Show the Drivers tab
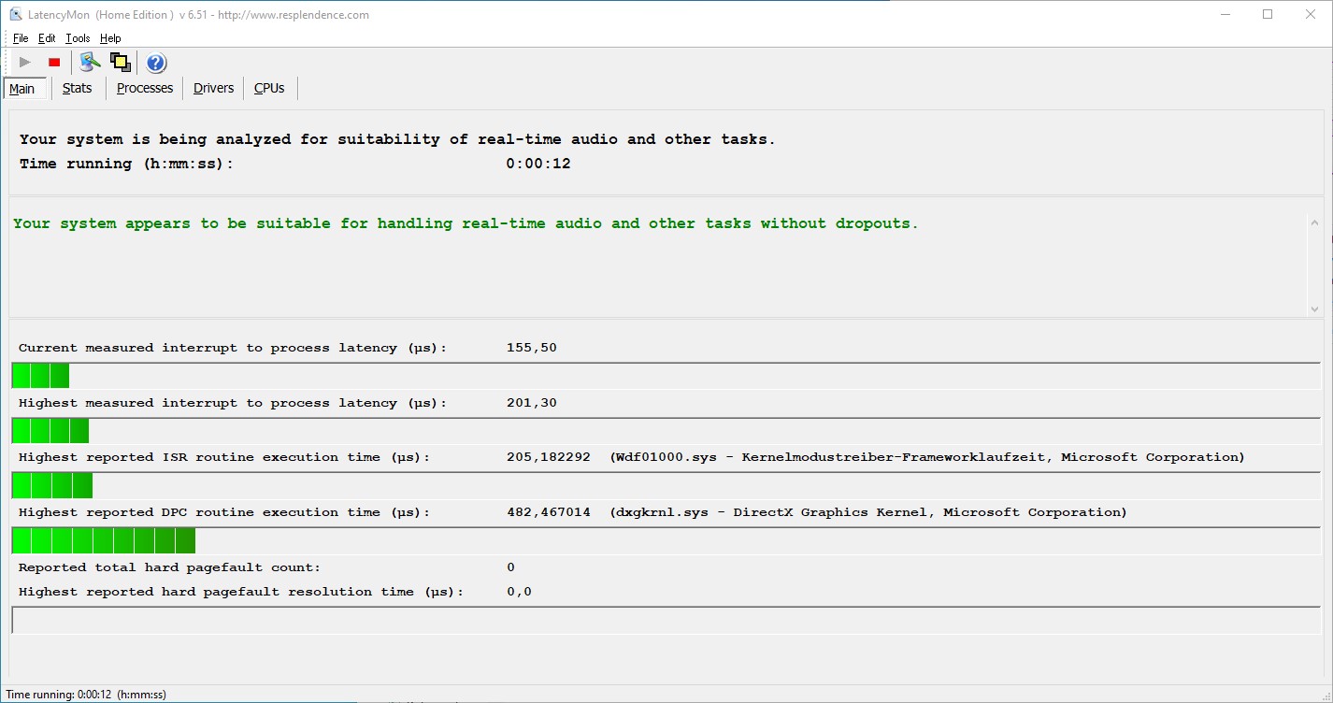Viewport: 1333px width, 703px height. (214, 88)
